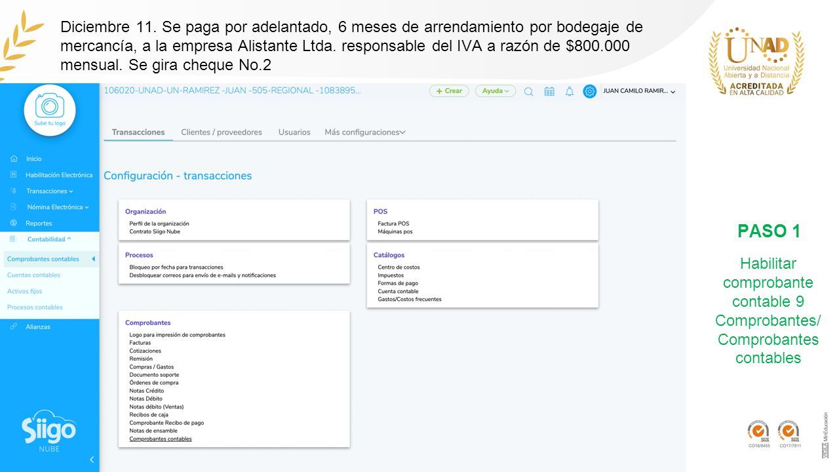
Task: Open the notifications bell icon
Action: (x=570, y=92)
